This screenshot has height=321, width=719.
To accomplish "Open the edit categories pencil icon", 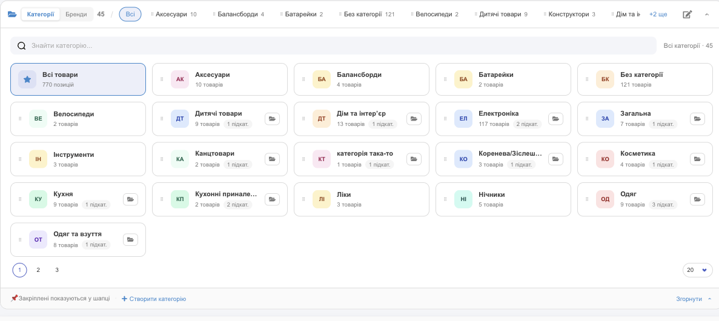I will [x=687, y=14].
